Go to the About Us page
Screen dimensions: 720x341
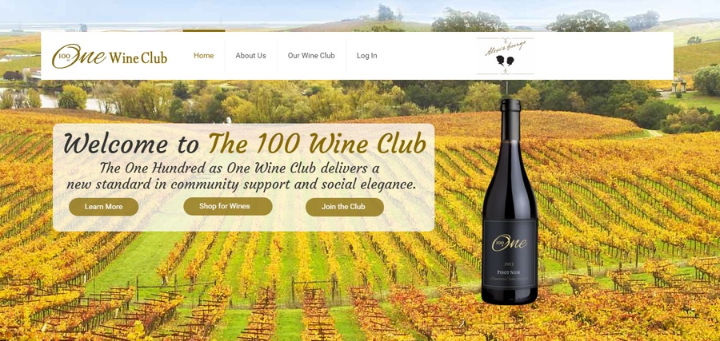coord(250,55)
